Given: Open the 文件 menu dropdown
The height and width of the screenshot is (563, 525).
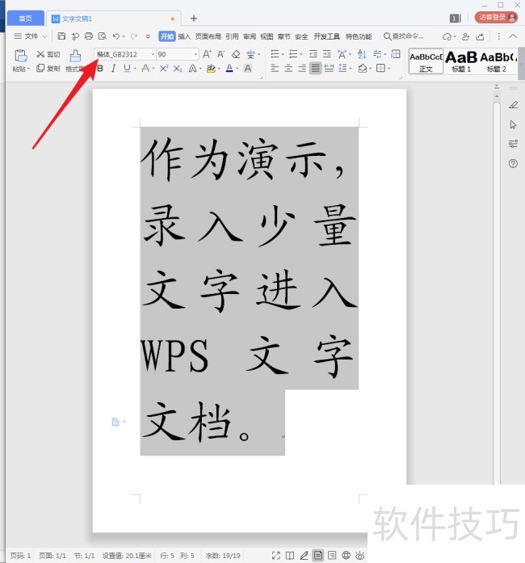Looking at the screenshot, I should [31, 36].
